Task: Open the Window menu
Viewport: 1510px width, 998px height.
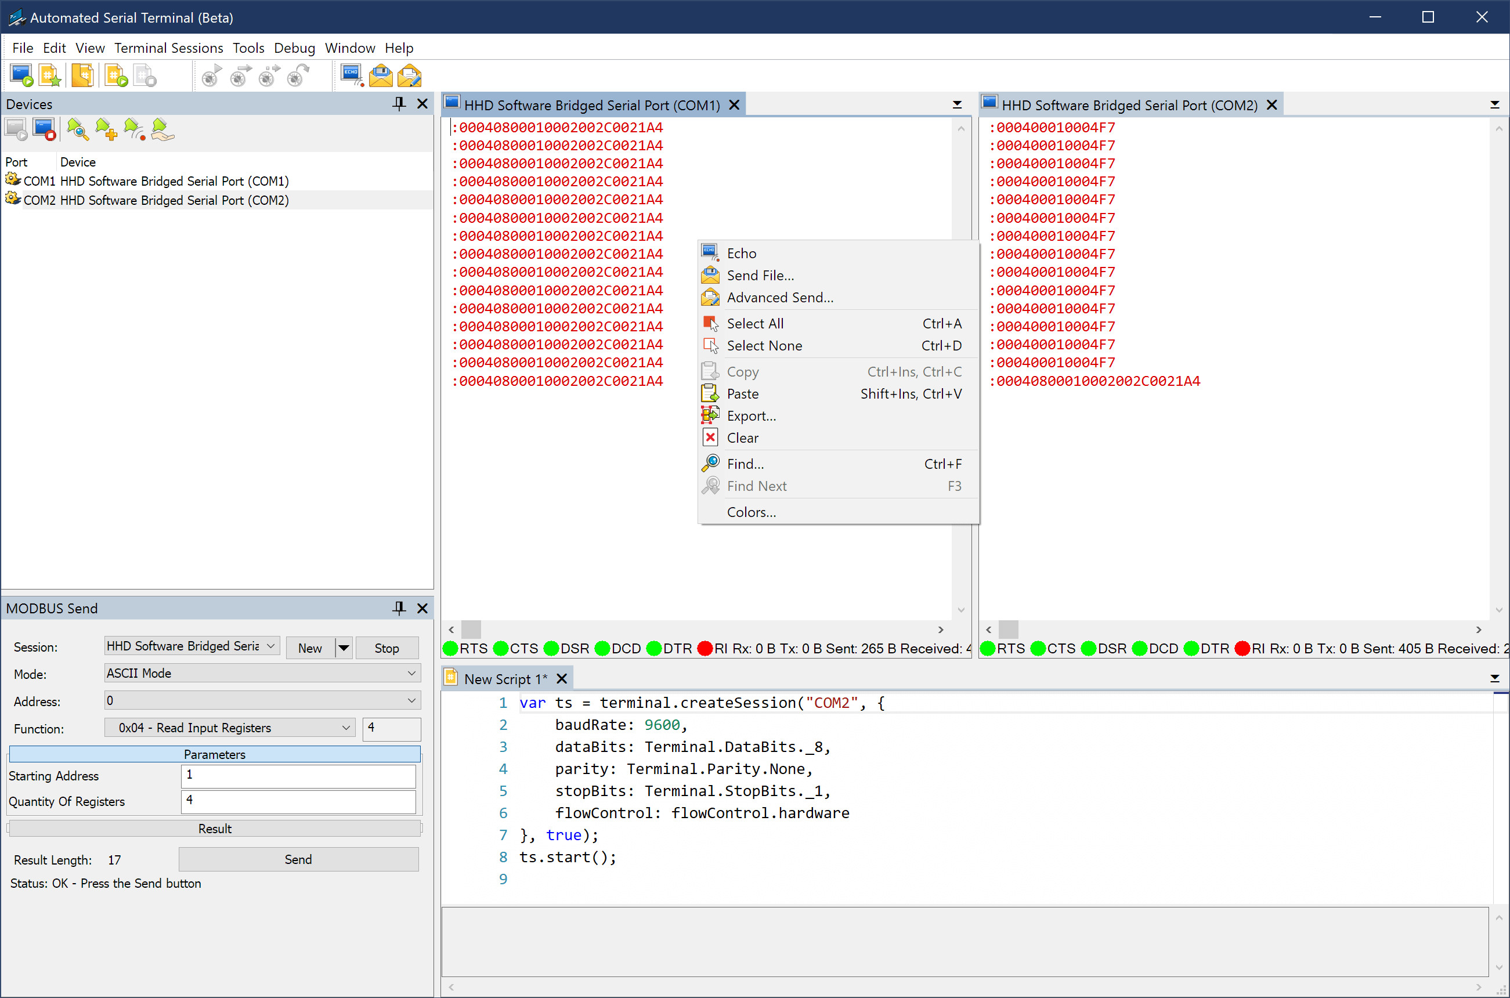Action: tap(350, 48)
